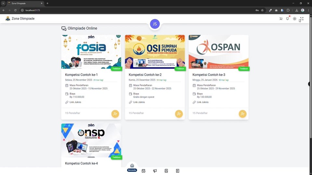Click the '59 Hari lagi' countdown
The image size is (312, 175).
click(162, 80)
